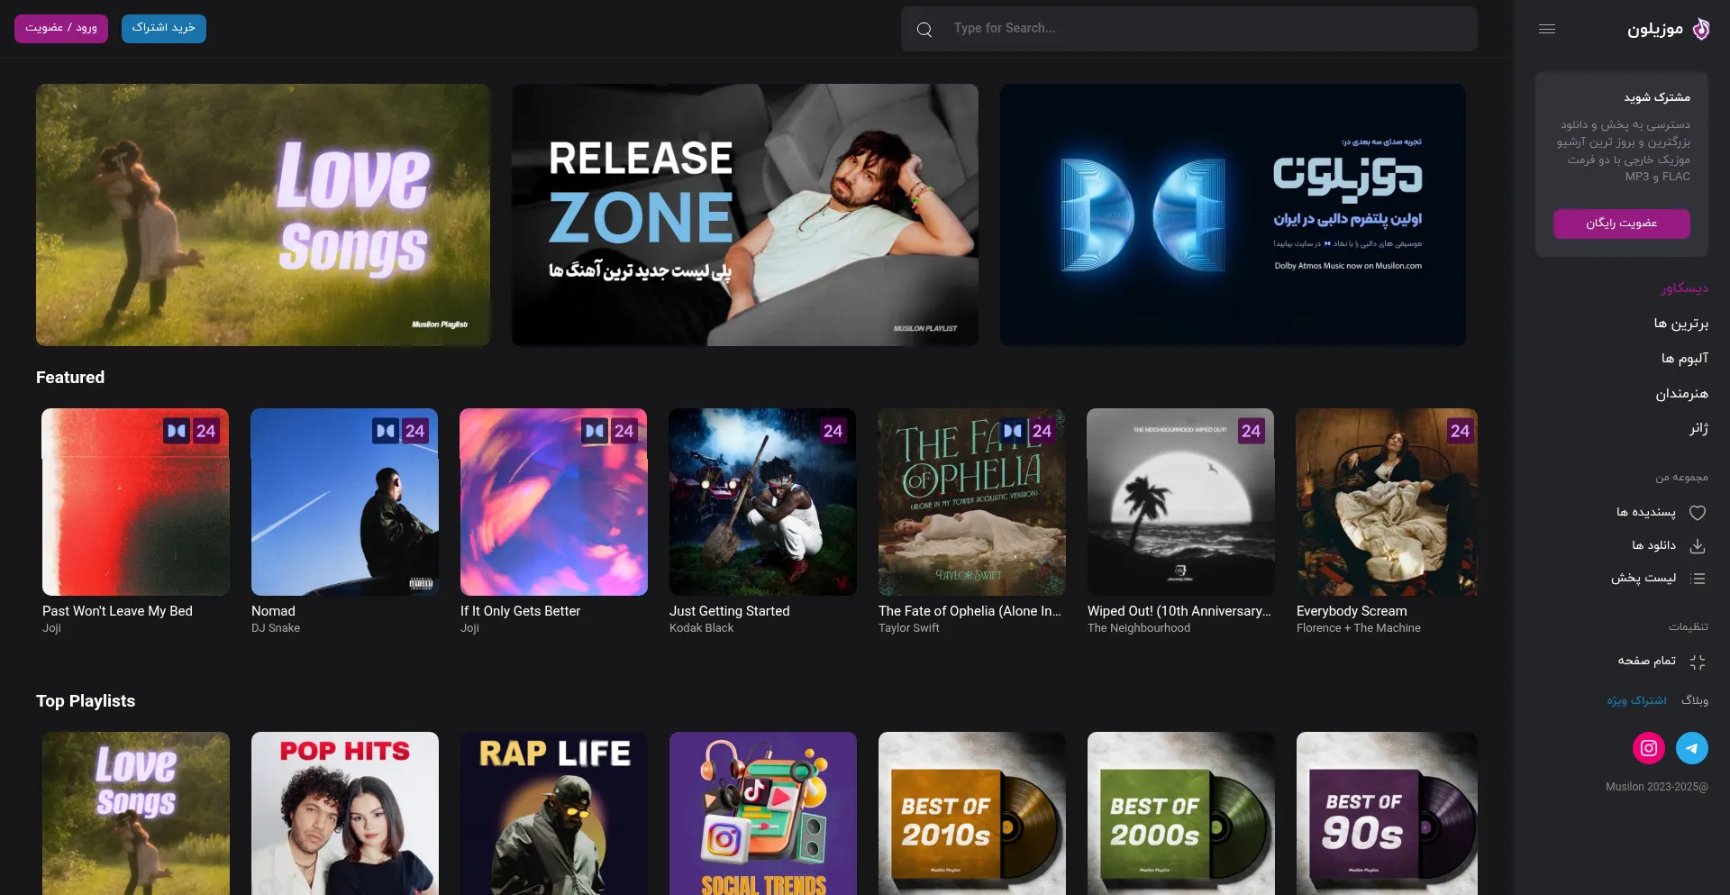Open Instagram social icon

click(1648, 748)
